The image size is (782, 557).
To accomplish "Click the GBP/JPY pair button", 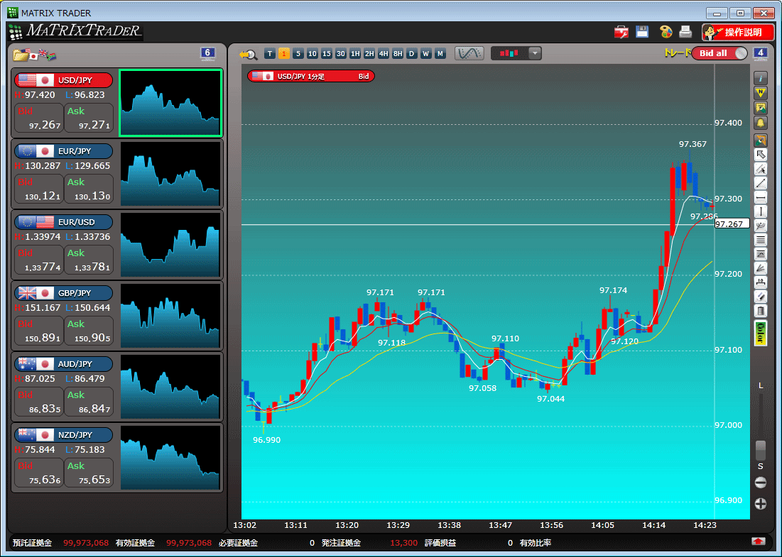I will [x=63, y=293].
